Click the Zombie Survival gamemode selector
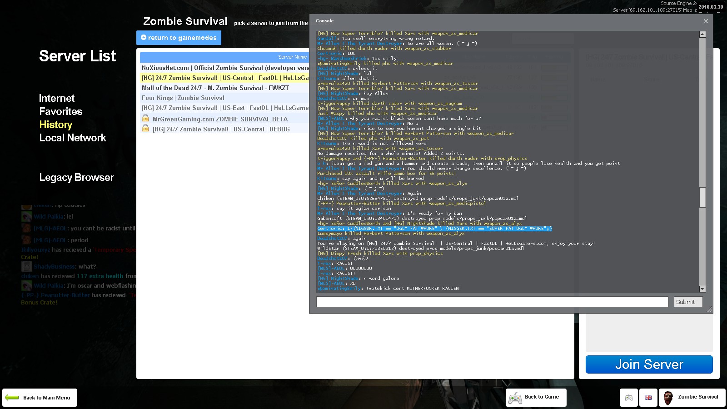This screenshot has height=409, width=727. coord(692,398)
